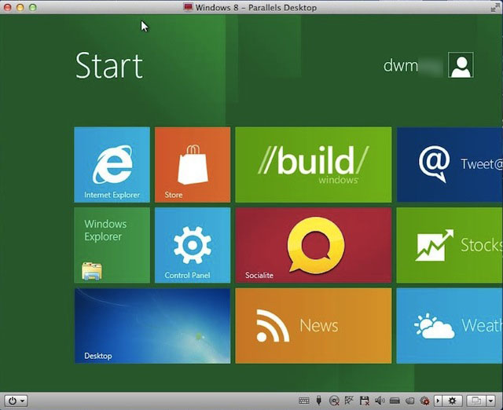This screenshot has height=410, width=503.
Task: Open the Stocks tile
Action: (x=450, y=245)
